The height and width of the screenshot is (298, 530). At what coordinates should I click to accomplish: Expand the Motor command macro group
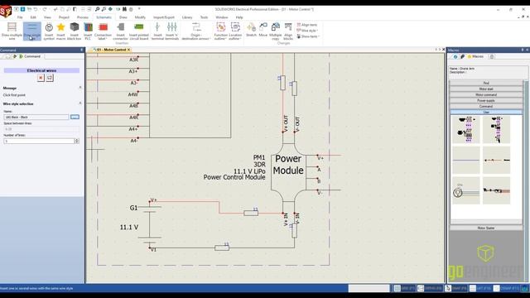click(x=486, y=94)
